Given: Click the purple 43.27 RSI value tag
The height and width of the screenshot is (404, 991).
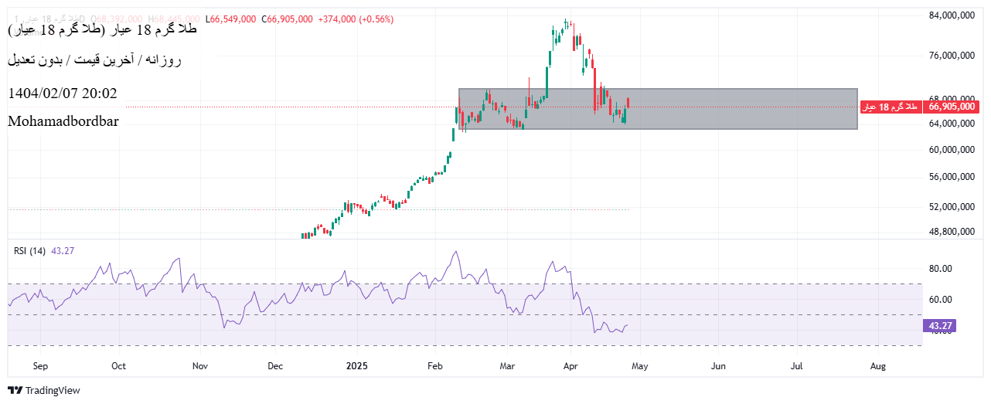Looking at the screenshot, I should (938, 326).
